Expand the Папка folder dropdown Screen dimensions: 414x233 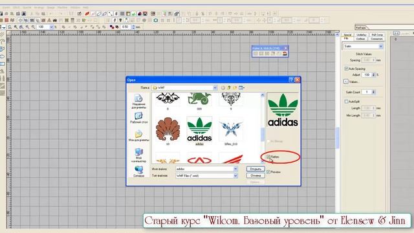(x=215, y=88)
